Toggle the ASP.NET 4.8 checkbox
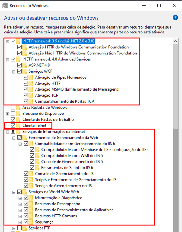Screen dimensions: 182x232 coord(20,65)
